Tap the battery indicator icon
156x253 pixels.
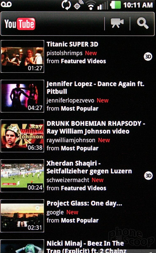pos(115,5)
